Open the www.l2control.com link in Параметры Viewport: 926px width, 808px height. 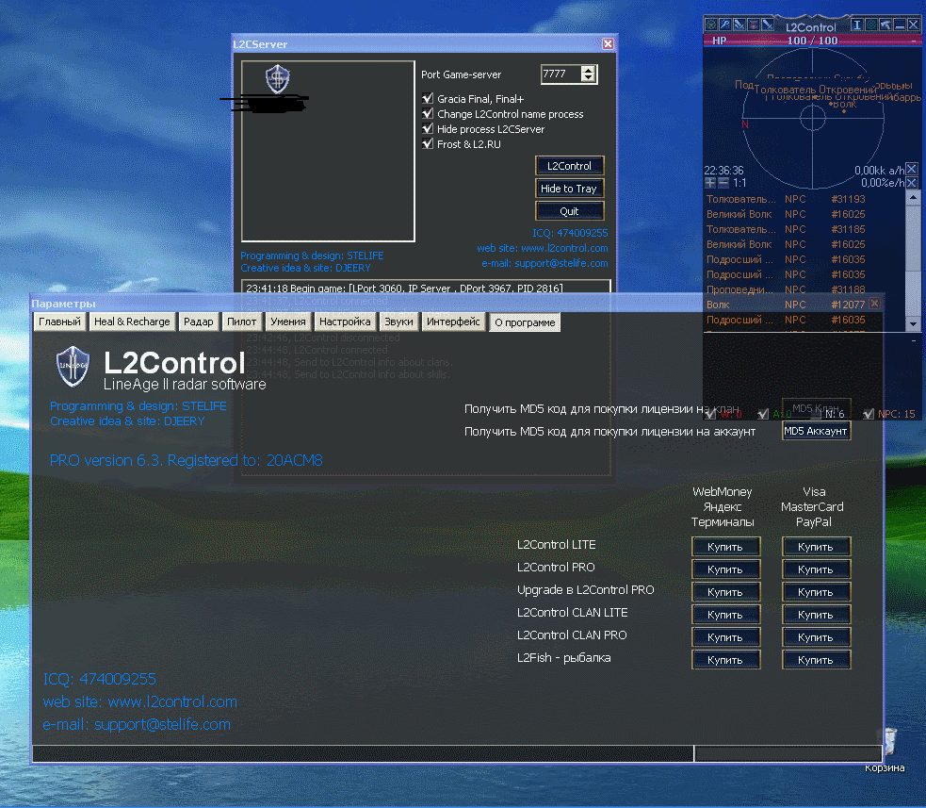[172, 701]
